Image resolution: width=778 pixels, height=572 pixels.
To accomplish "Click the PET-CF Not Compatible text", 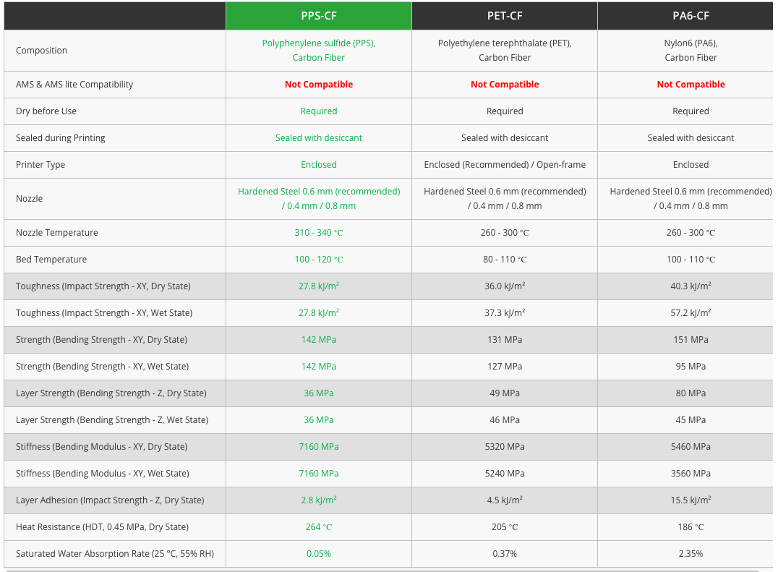I will (x=505, y=85).
